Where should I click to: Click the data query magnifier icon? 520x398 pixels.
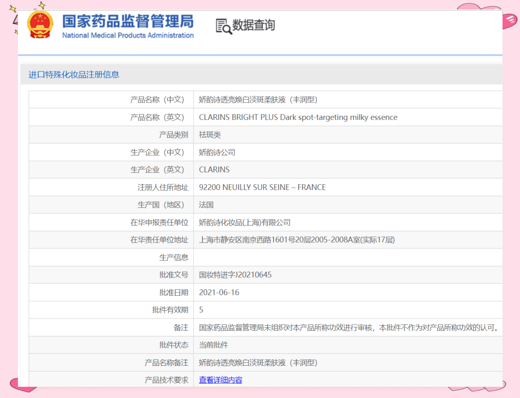pyautogui.click(x=223, y=27)
